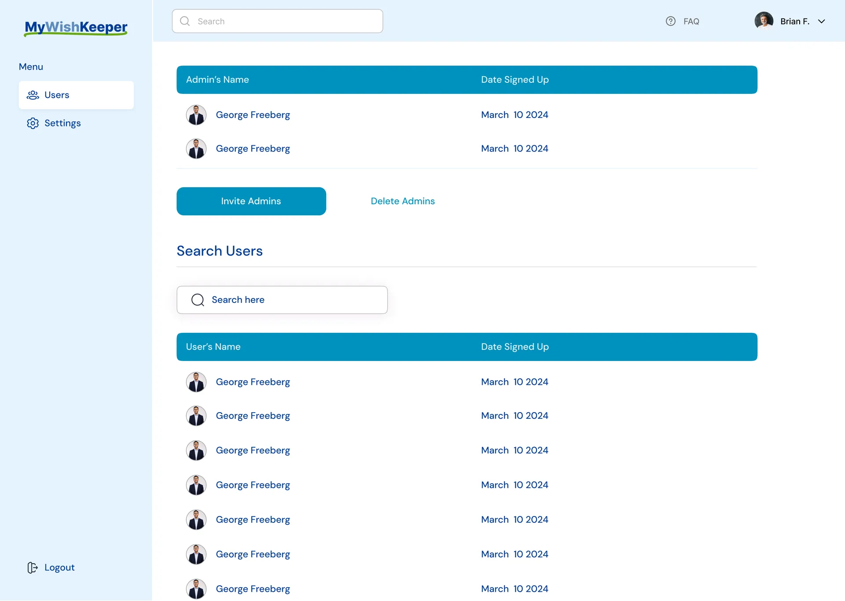This screenshot has height=601, width=845.
Task: Click avatar in second row of users table
Action: (x=196, y=416)
